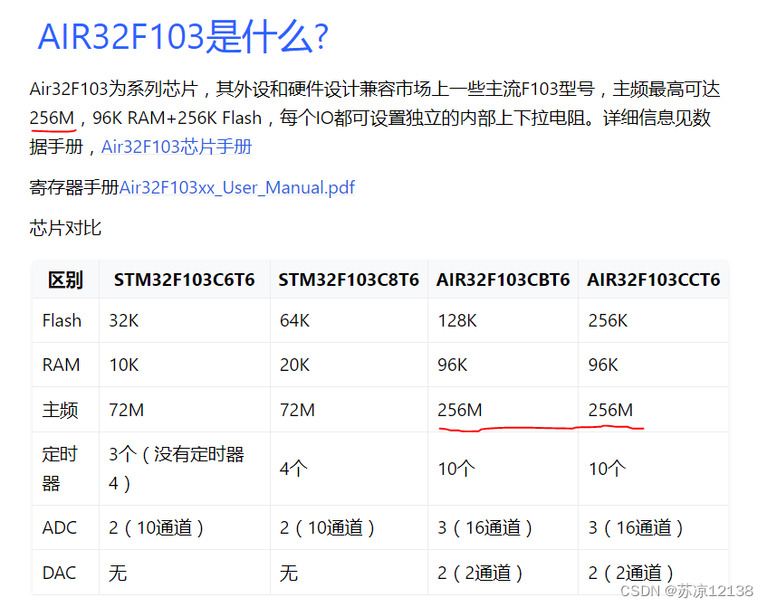Select the STM32F103C8T6 column header

click(349, 280)
